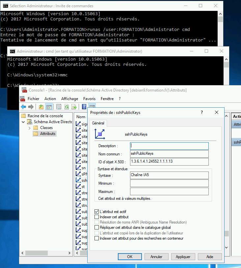Click the Appliquer button
Image resolution: width=241 pixels, height=268 pixels.
183,256
